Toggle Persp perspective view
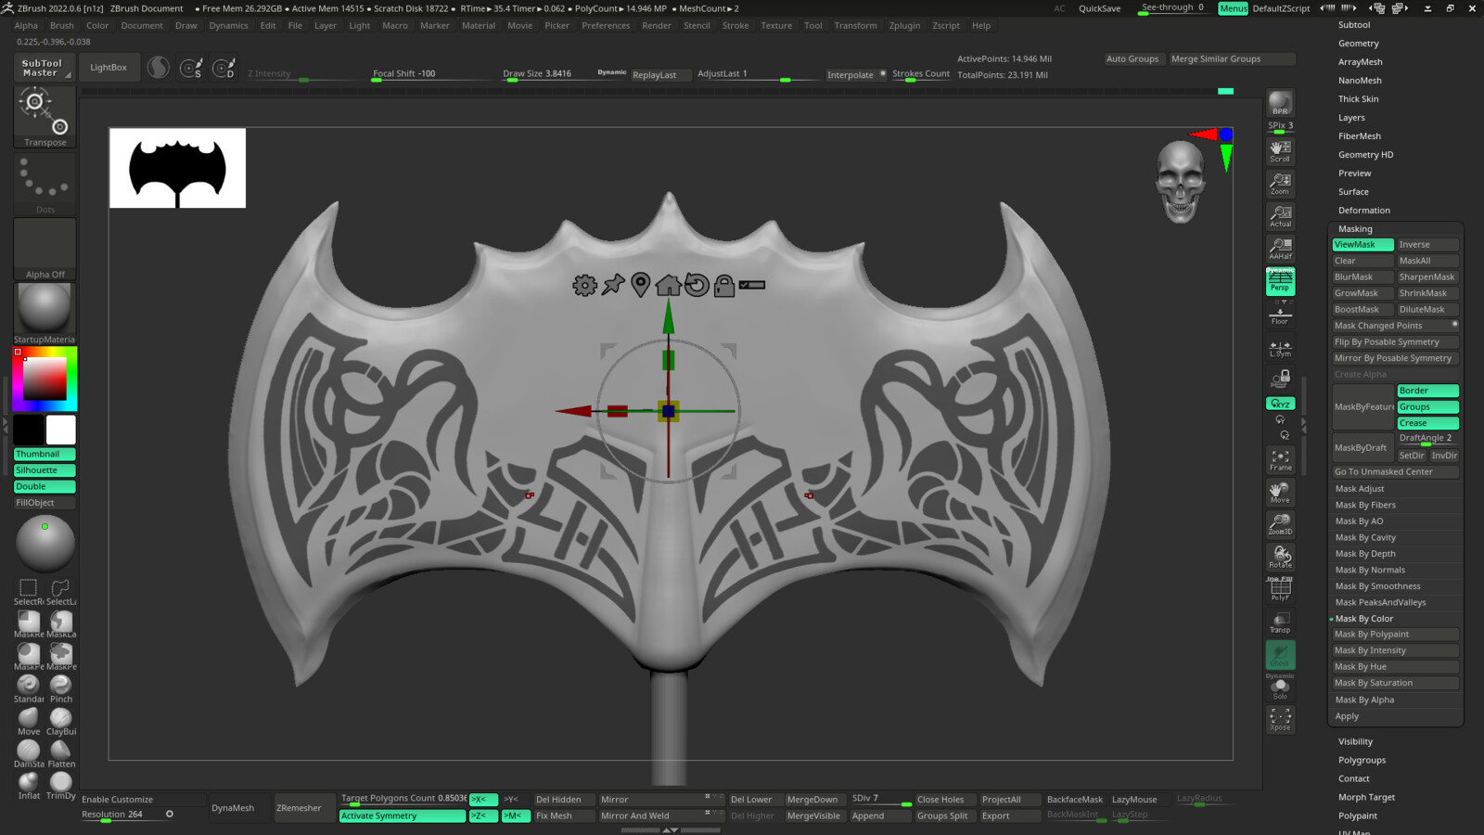Viewport: 1484px width, 835px height. [x=1280, y=281]
